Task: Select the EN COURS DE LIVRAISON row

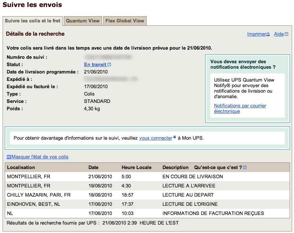Action: pos(147,177)
